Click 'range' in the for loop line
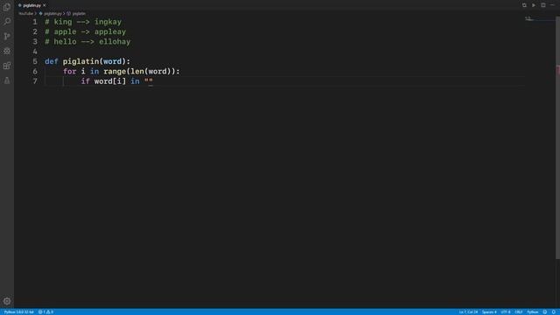The height and width of the screenshot is (315, 560). (x=115, y=72)
